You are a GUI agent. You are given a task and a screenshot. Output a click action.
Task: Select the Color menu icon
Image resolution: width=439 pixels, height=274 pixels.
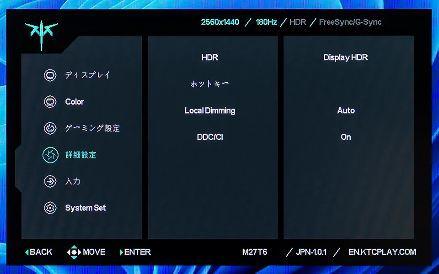click(x=50, y=102)
